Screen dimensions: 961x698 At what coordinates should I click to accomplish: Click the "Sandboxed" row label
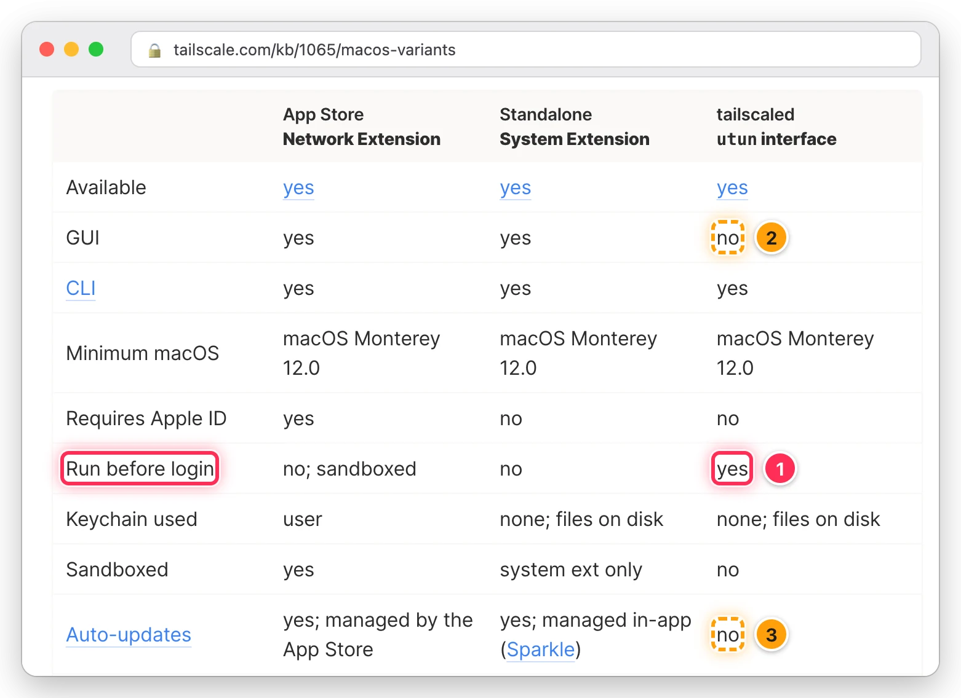pos(117,570)
